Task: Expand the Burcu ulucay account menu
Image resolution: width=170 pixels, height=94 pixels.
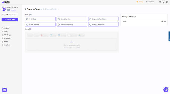Action: pyautogui.click(x=13, y=8)
